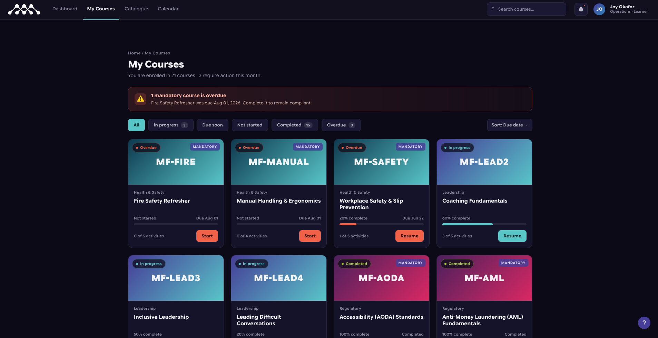Click the Joy Okafor profile name

click(x=622, y=7)
